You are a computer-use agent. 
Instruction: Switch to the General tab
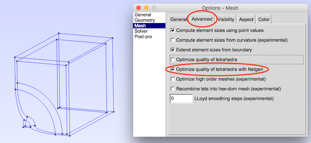tap(178, 19)
